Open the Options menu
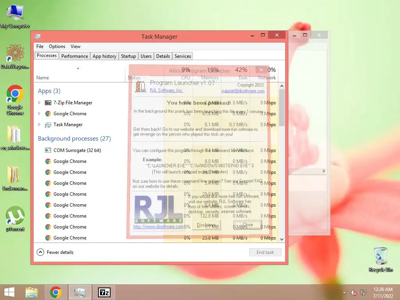 (57, 46)
